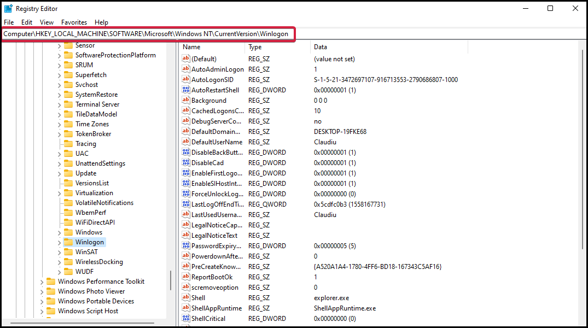Click the folder icon of Tracing key
The height and width of the screenshot is (328, 588).
tap(68, 144)
